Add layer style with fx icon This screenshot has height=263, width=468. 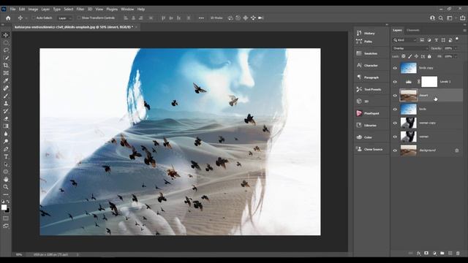click(x=419, y=254)
